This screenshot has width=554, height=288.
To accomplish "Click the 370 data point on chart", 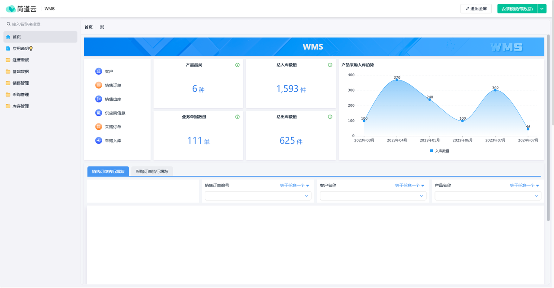I will tap(397, 80).
